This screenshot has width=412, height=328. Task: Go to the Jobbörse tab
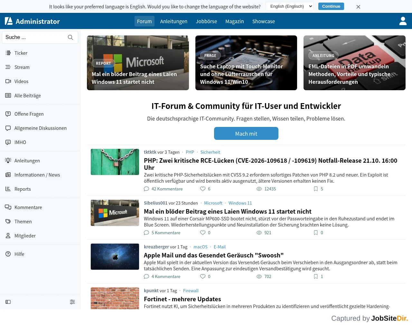206,21
